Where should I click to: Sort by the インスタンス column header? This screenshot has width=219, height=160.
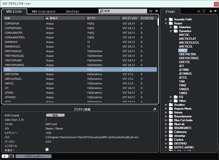(147, 18)
